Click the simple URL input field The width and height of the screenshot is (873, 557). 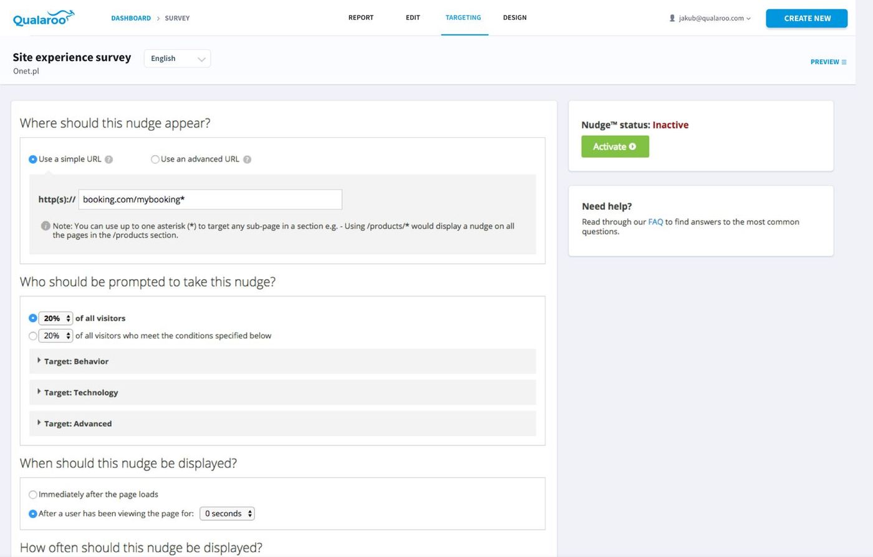tap(210, 199)
